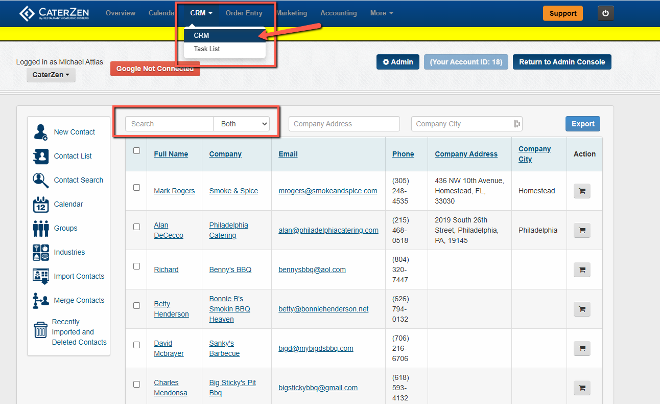The image size is (660, 404).
Task: Open Recently Imported and Deleted trash icon
Action: (x=40, y=330)
